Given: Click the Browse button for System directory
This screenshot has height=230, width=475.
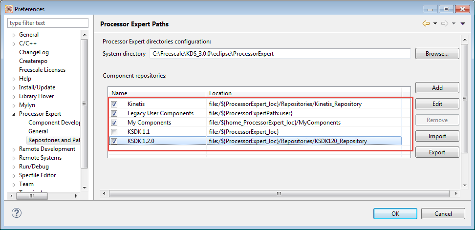Looking at the screenshot, I should (437, 54).
